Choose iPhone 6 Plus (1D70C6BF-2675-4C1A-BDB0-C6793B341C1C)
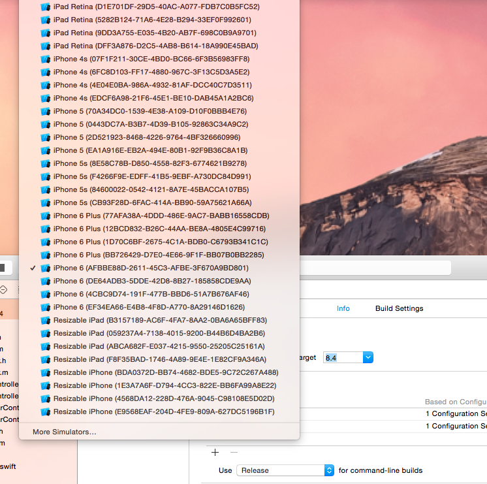487x484 pixels. [x=159, y=242]
